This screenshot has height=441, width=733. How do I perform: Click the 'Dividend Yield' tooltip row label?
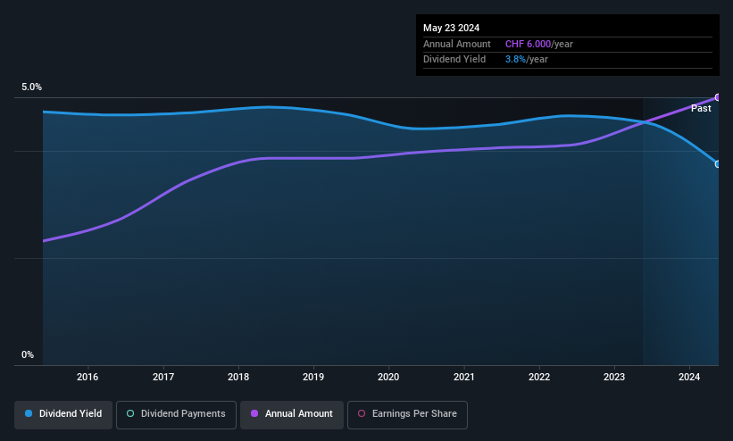pos(454,60)
